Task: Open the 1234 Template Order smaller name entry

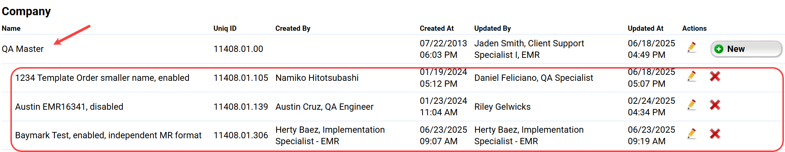Action: pyautogui.click(x=102, y=78)
